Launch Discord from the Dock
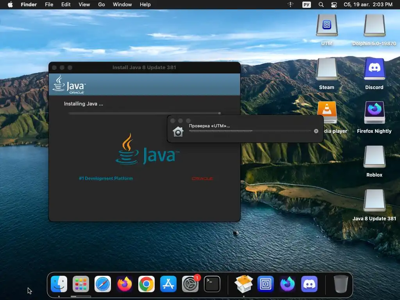Screen dimensions: 400x300 click(x=309, y=284)
